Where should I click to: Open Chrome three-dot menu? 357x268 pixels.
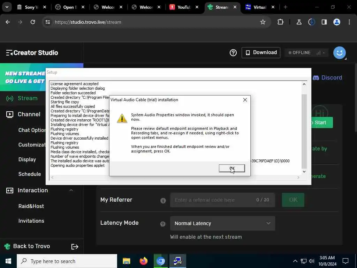[349, 22]
